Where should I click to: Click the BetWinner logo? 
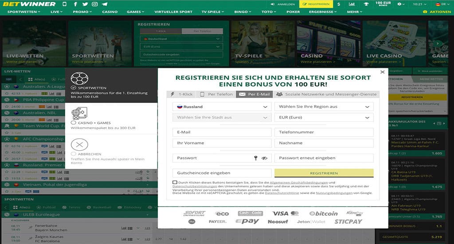(x=29, y=4)
